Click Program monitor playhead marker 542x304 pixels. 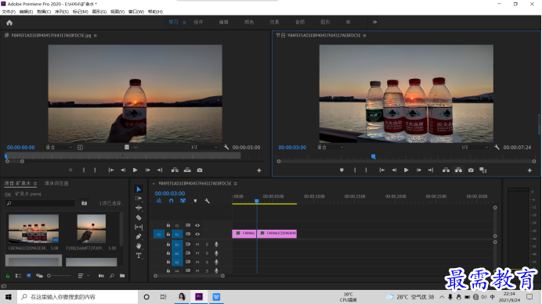[x=374, y=156]
